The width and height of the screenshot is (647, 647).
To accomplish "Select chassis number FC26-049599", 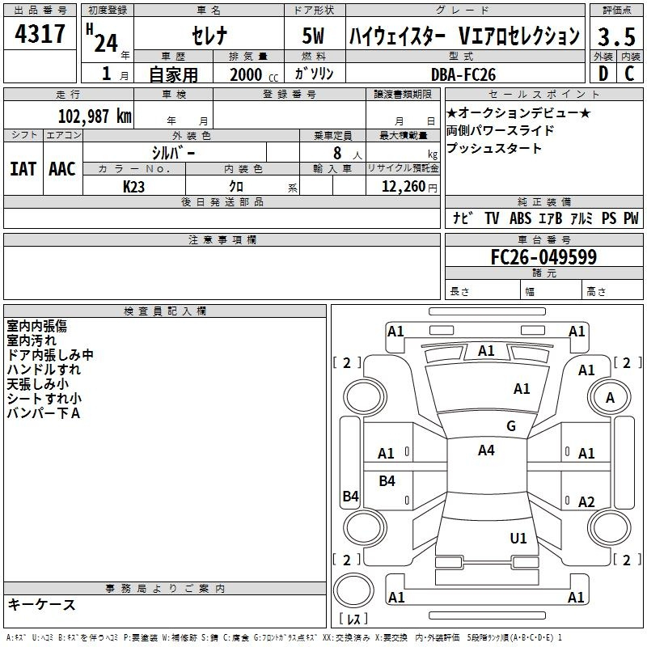I will click(543, 257).
